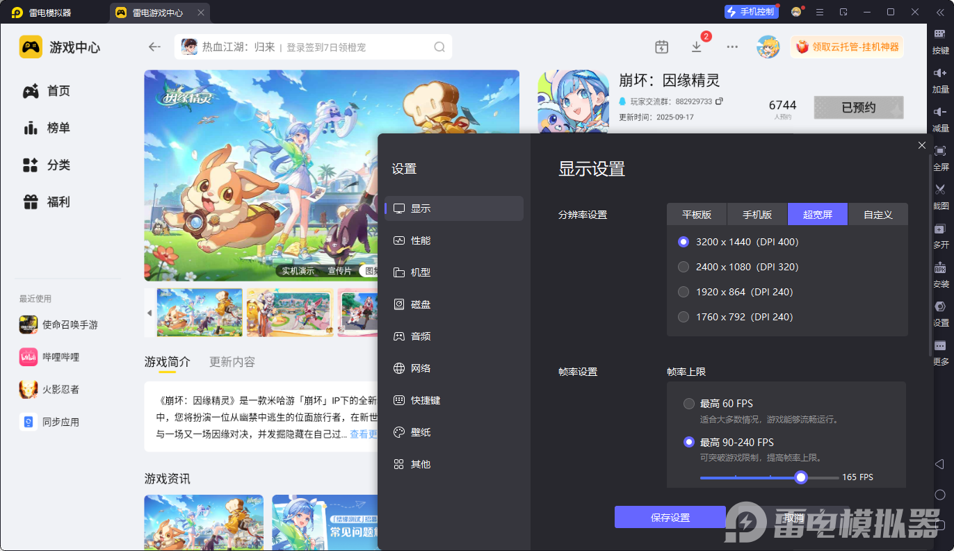Image resolution: width=954 pixels, height=551 pixels.
Task: Enter 全屏 fullscreen mode from the sidebar
Action: tap(940, 151)
